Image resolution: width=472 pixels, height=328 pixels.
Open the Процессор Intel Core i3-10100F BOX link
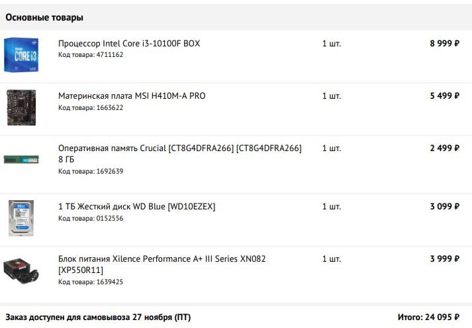129,44
